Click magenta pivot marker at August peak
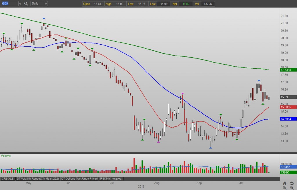The image size is (297, 190). (182, 94)
